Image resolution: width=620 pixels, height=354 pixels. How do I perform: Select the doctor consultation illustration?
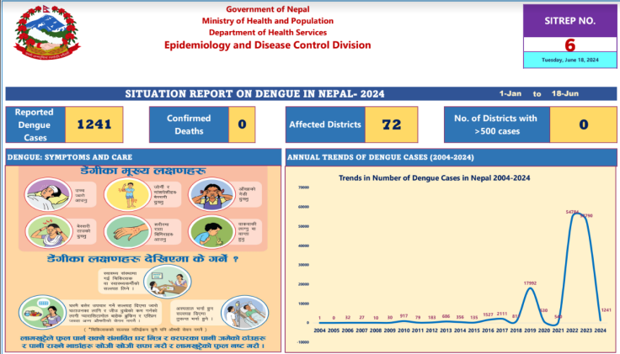coord(168,282)
